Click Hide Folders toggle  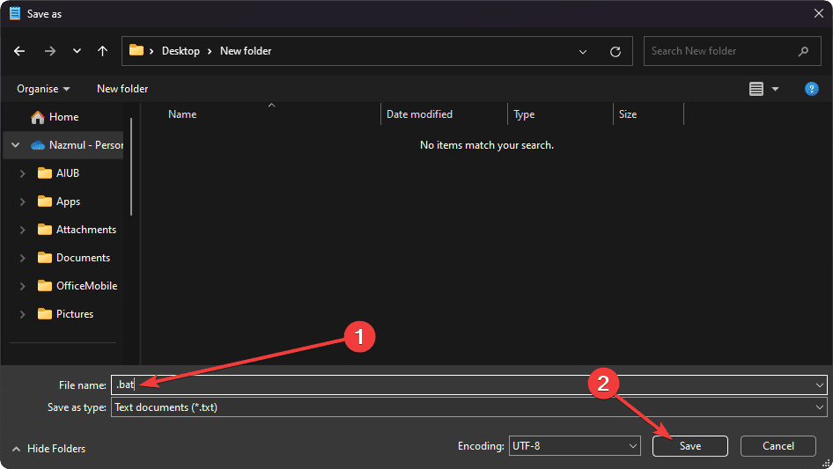[x=49, y=449]
